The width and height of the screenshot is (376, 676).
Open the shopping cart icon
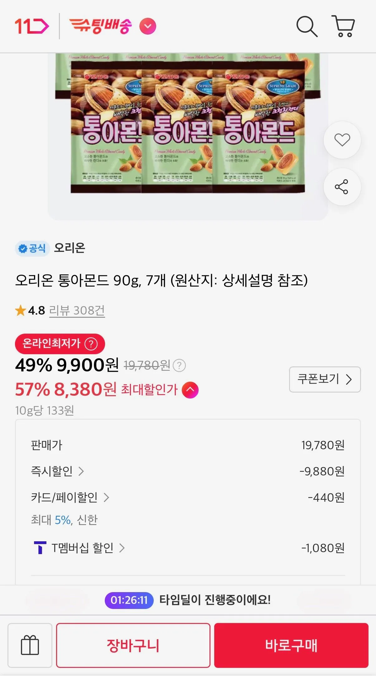(x=343, y=26)
